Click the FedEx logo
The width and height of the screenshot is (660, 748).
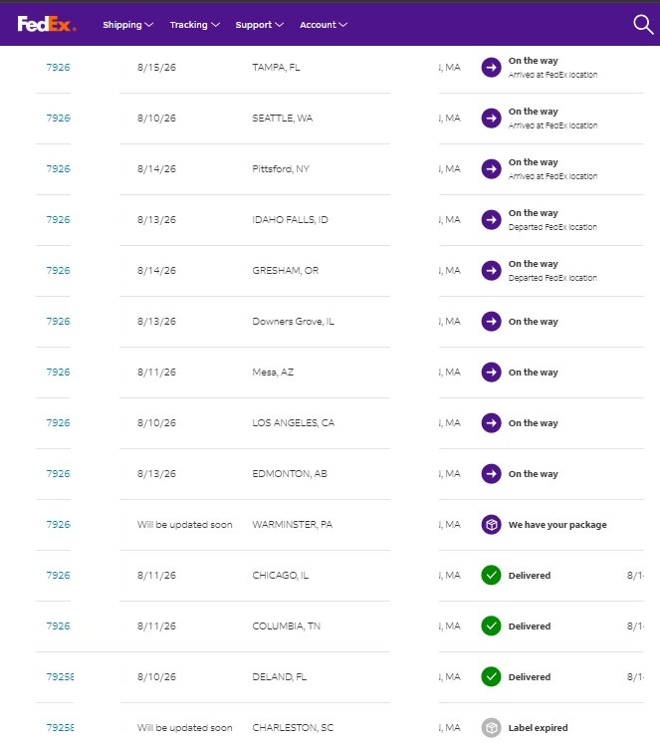pyautogui.click(x=47, y=24)
